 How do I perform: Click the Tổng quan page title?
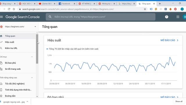pos(50,27)
